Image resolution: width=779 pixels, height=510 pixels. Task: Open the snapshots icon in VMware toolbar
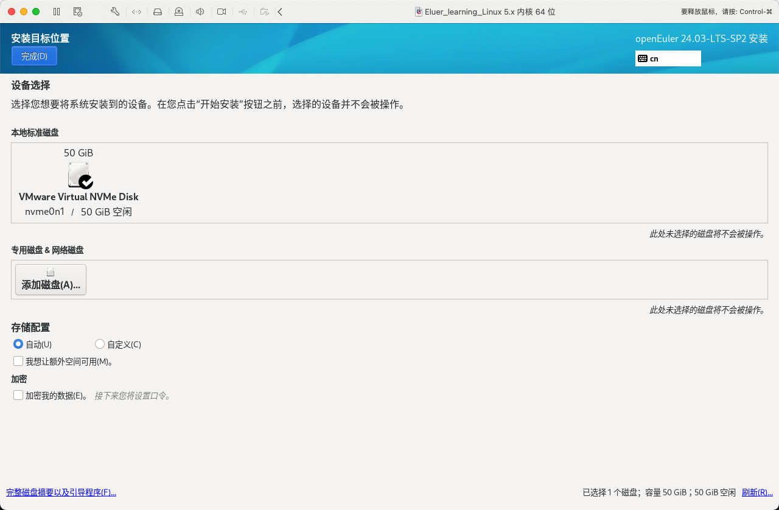click(x=77, y=11)
